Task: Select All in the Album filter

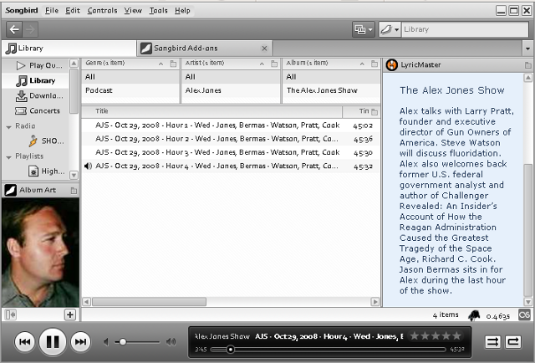Action: click(x=331, y=77)
